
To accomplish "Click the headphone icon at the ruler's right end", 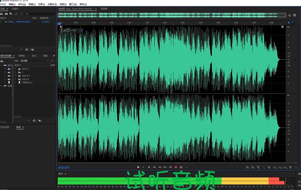I will [289, 23].
